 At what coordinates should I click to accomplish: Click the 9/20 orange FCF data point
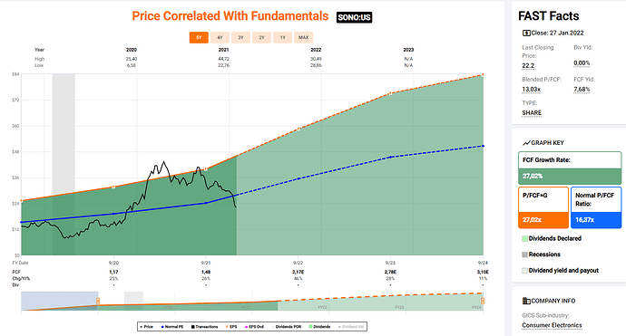coord(113,187)
